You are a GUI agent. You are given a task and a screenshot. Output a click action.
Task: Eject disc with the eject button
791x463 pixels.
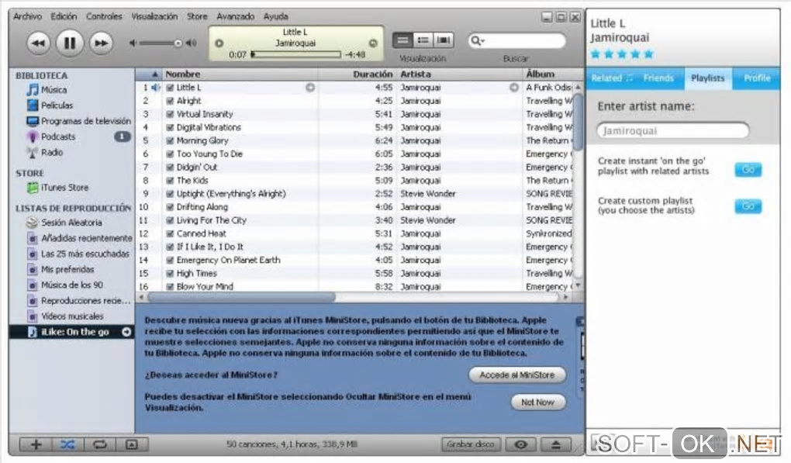(555, 445)
